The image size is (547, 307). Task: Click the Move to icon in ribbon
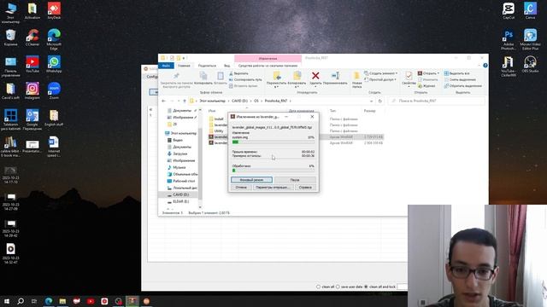(x=277, y=76)
